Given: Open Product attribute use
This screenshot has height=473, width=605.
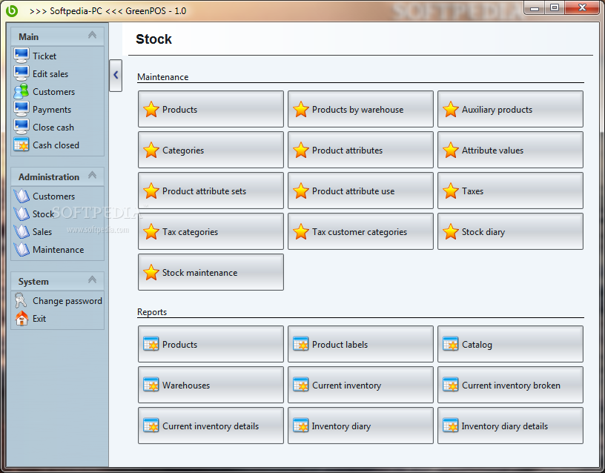Looking at the screenshot, I should point(360,191).
